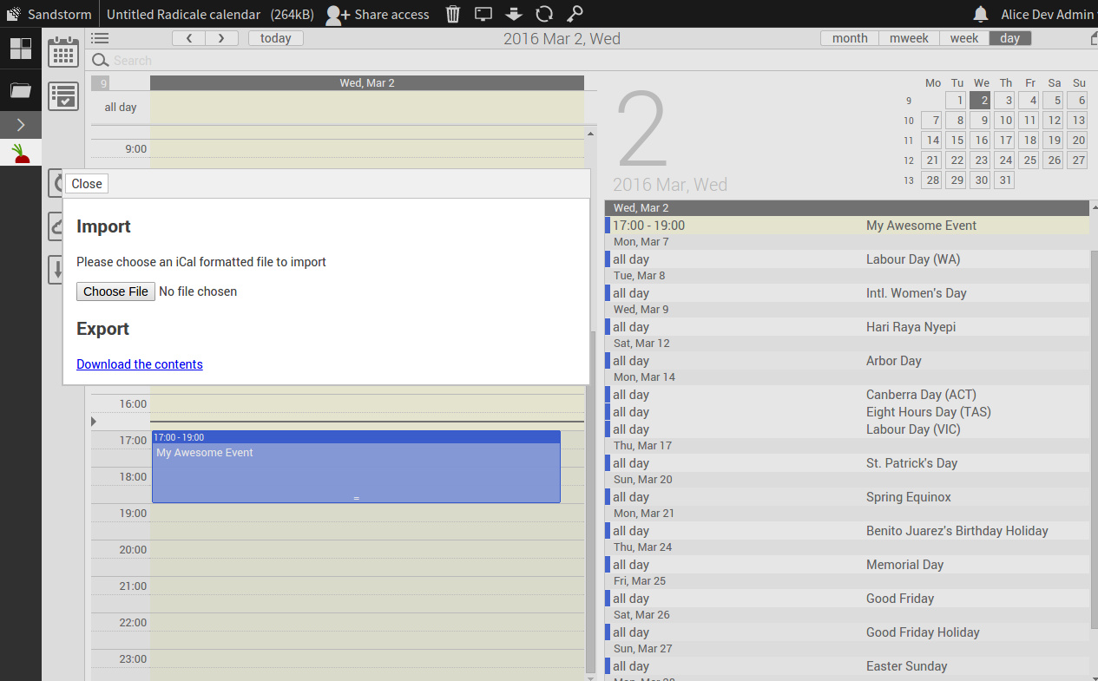Open the notifications bell icon
Screen dimensions: 1098x681
point(981,14)
